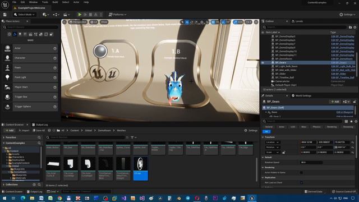This screenshot has height=202, width=359.
Task: Switch to the World Settings tab
Action: tap(302, 96)
